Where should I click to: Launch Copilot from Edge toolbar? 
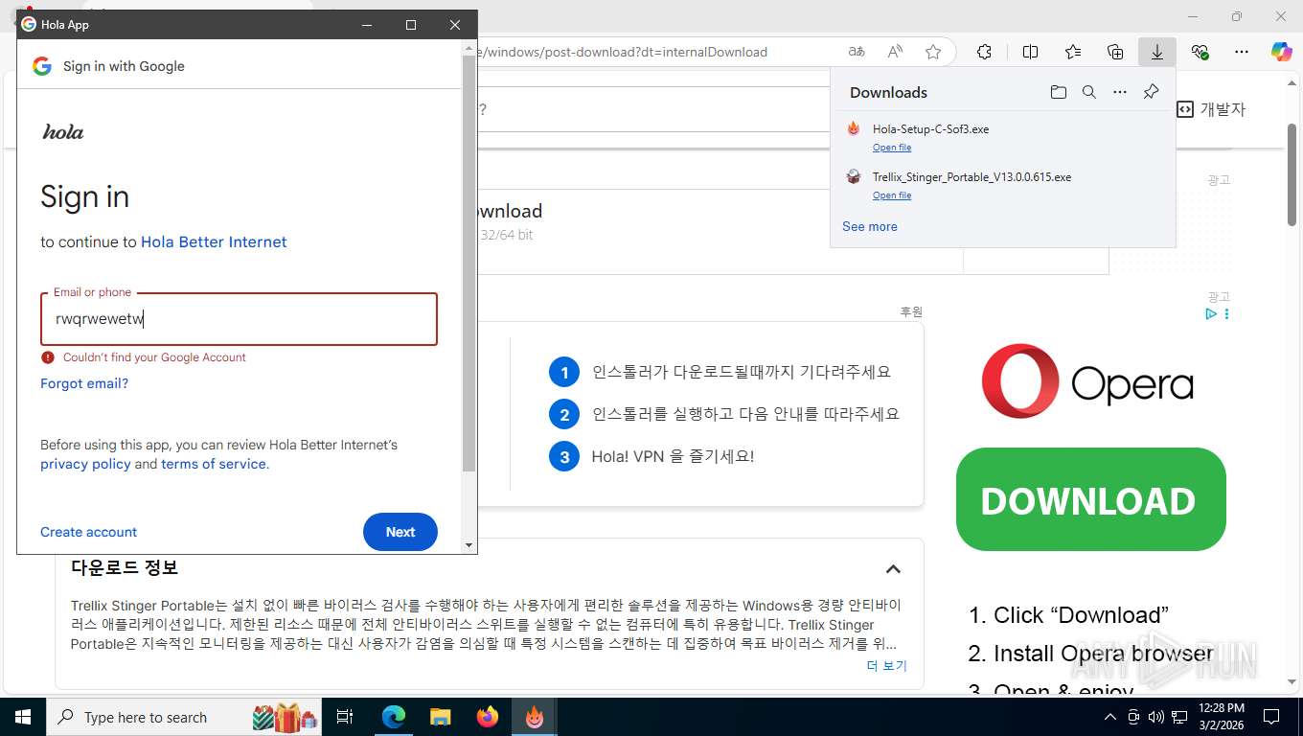[x=1282, y=52]
